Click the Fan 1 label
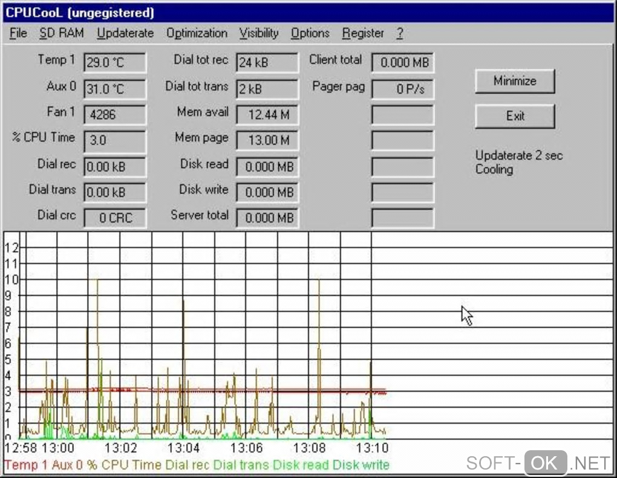This screenshot has height=478, width=617. pos(60,112)
